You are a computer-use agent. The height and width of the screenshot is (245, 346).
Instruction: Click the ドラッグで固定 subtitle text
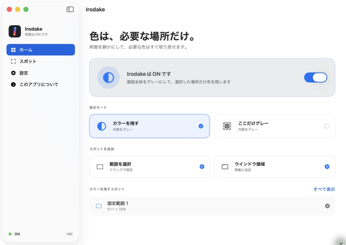coord(121,170)
